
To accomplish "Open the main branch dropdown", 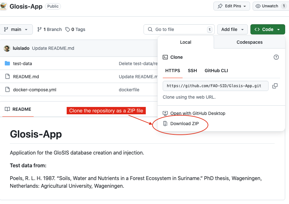I will point(16,29).
